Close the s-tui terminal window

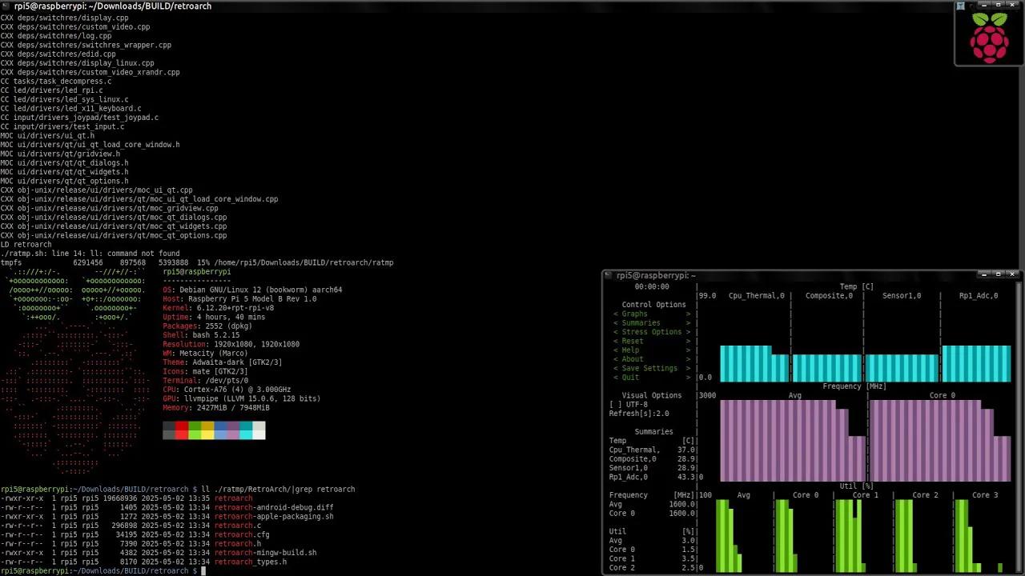click(1013, 275)
